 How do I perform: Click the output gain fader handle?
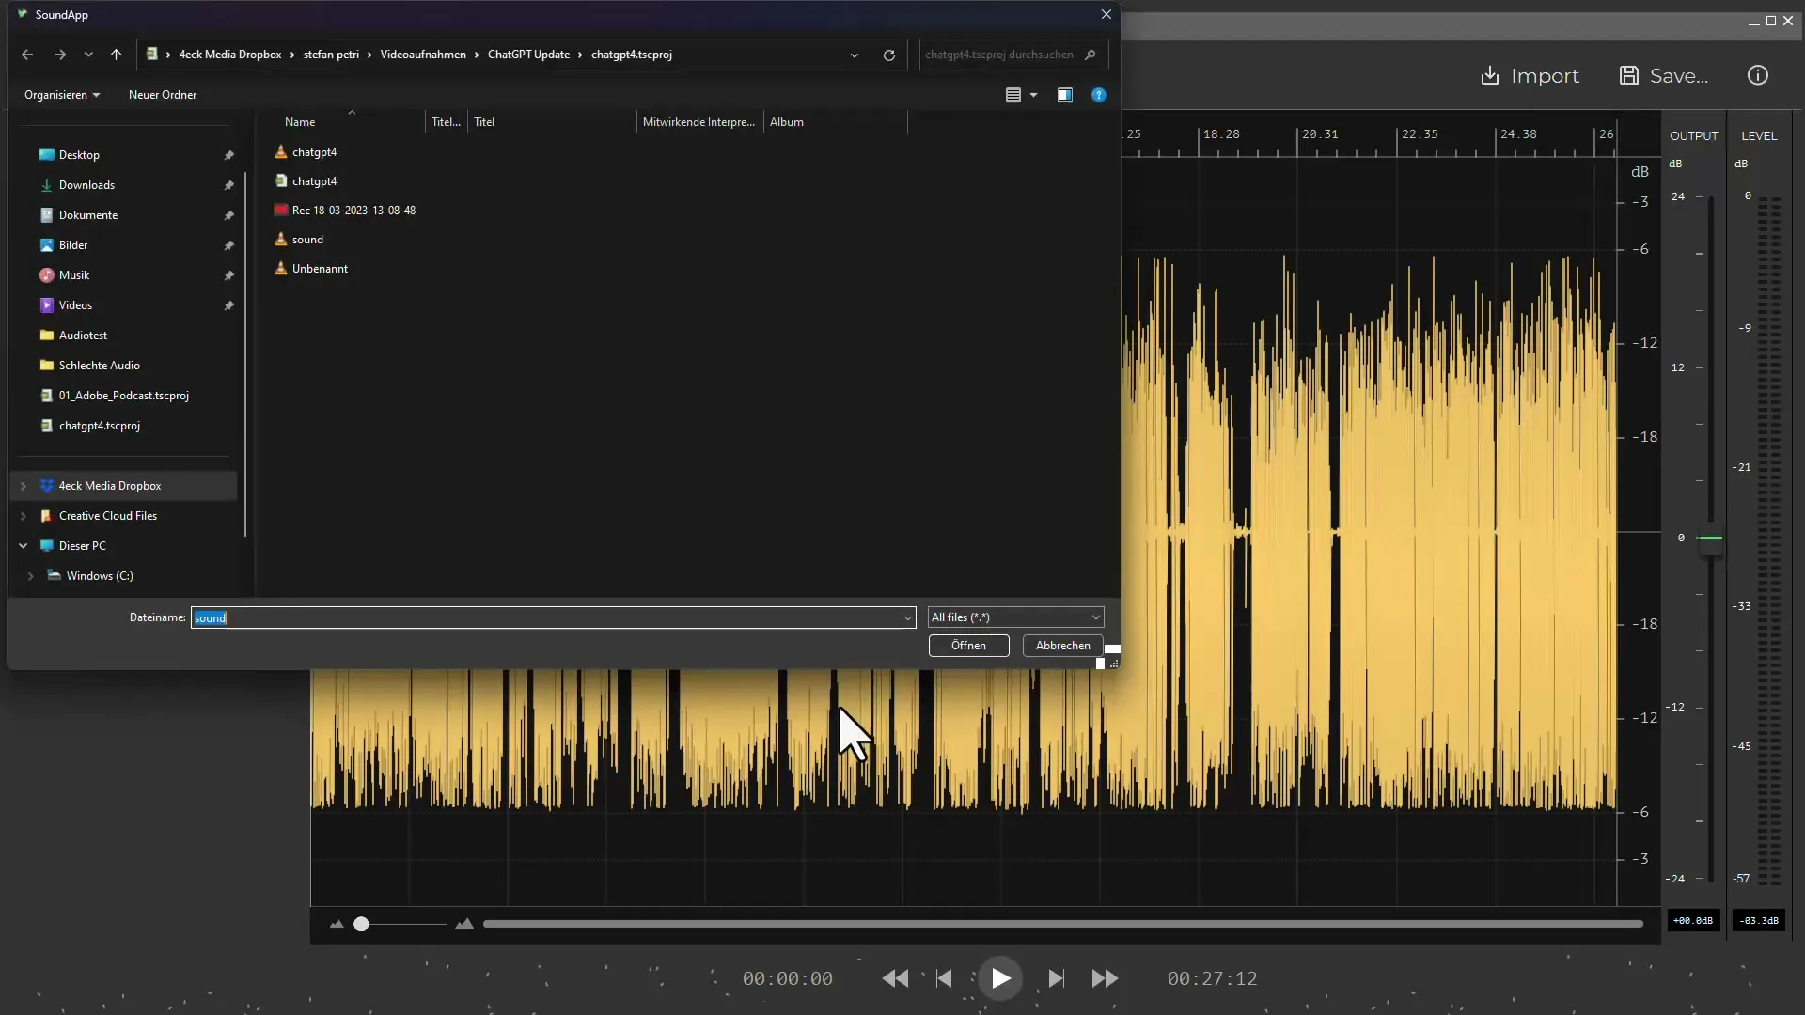[1710, 539]
